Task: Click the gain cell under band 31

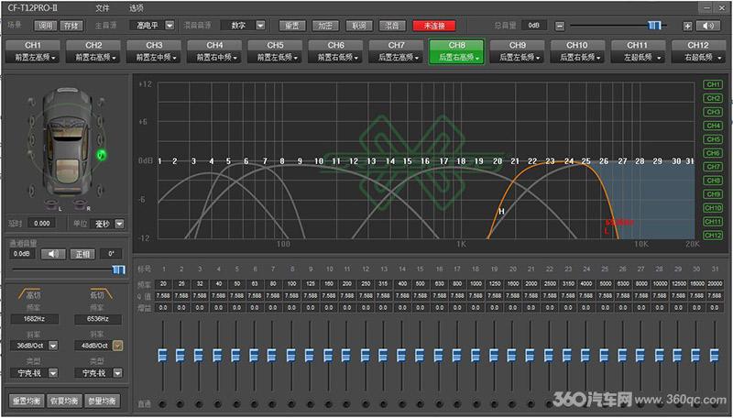Action: tap(715, 308)
